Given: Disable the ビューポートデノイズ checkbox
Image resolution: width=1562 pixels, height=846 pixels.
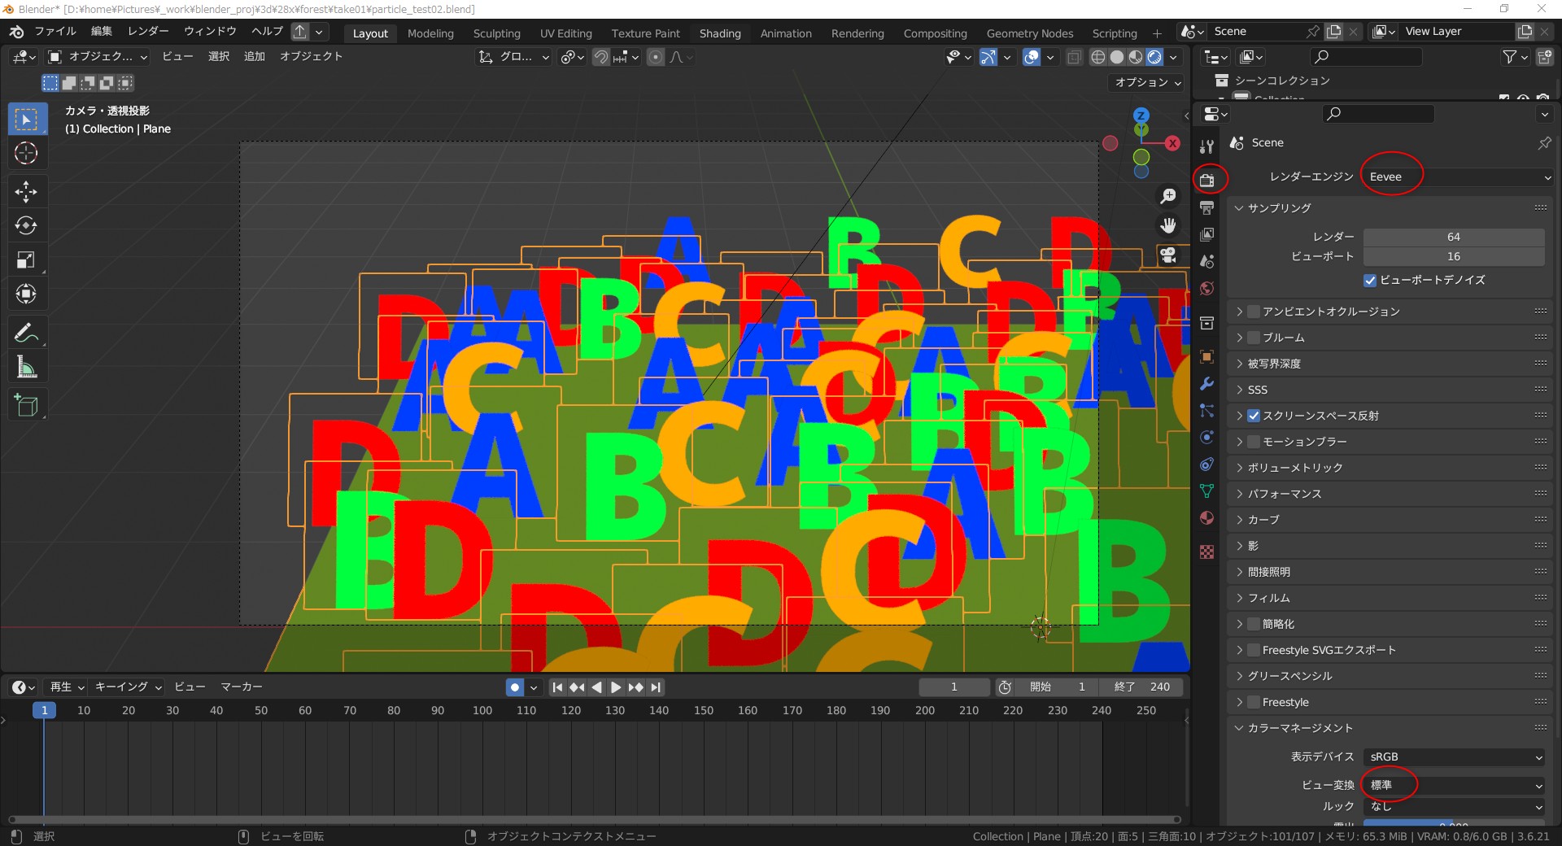Looking at the screenshot, I should [1372, 280].
